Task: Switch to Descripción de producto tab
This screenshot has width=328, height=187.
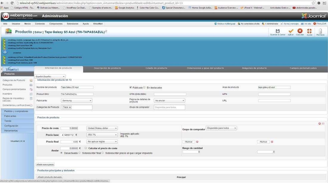Action: coord(107,68)
